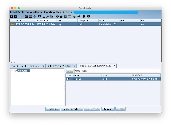Click the Make Directory button
Viewport: 171px width, 125px height.
[x=72, y=109]
